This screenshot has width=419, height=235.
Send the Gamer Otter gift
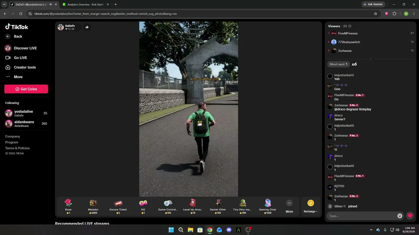(x=218, y=207)
